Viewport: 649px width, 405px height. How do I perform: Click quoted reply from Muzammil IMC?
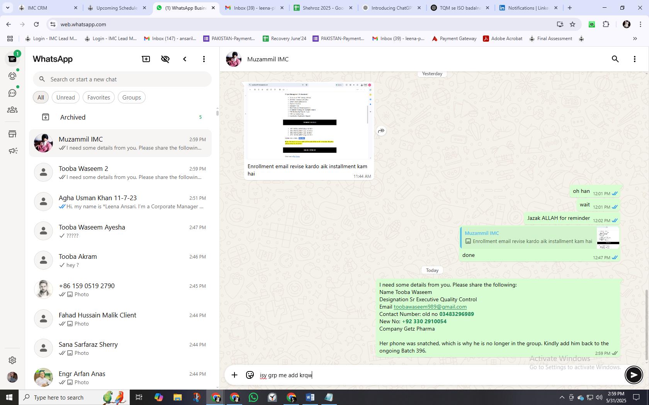tap(540, 237)
